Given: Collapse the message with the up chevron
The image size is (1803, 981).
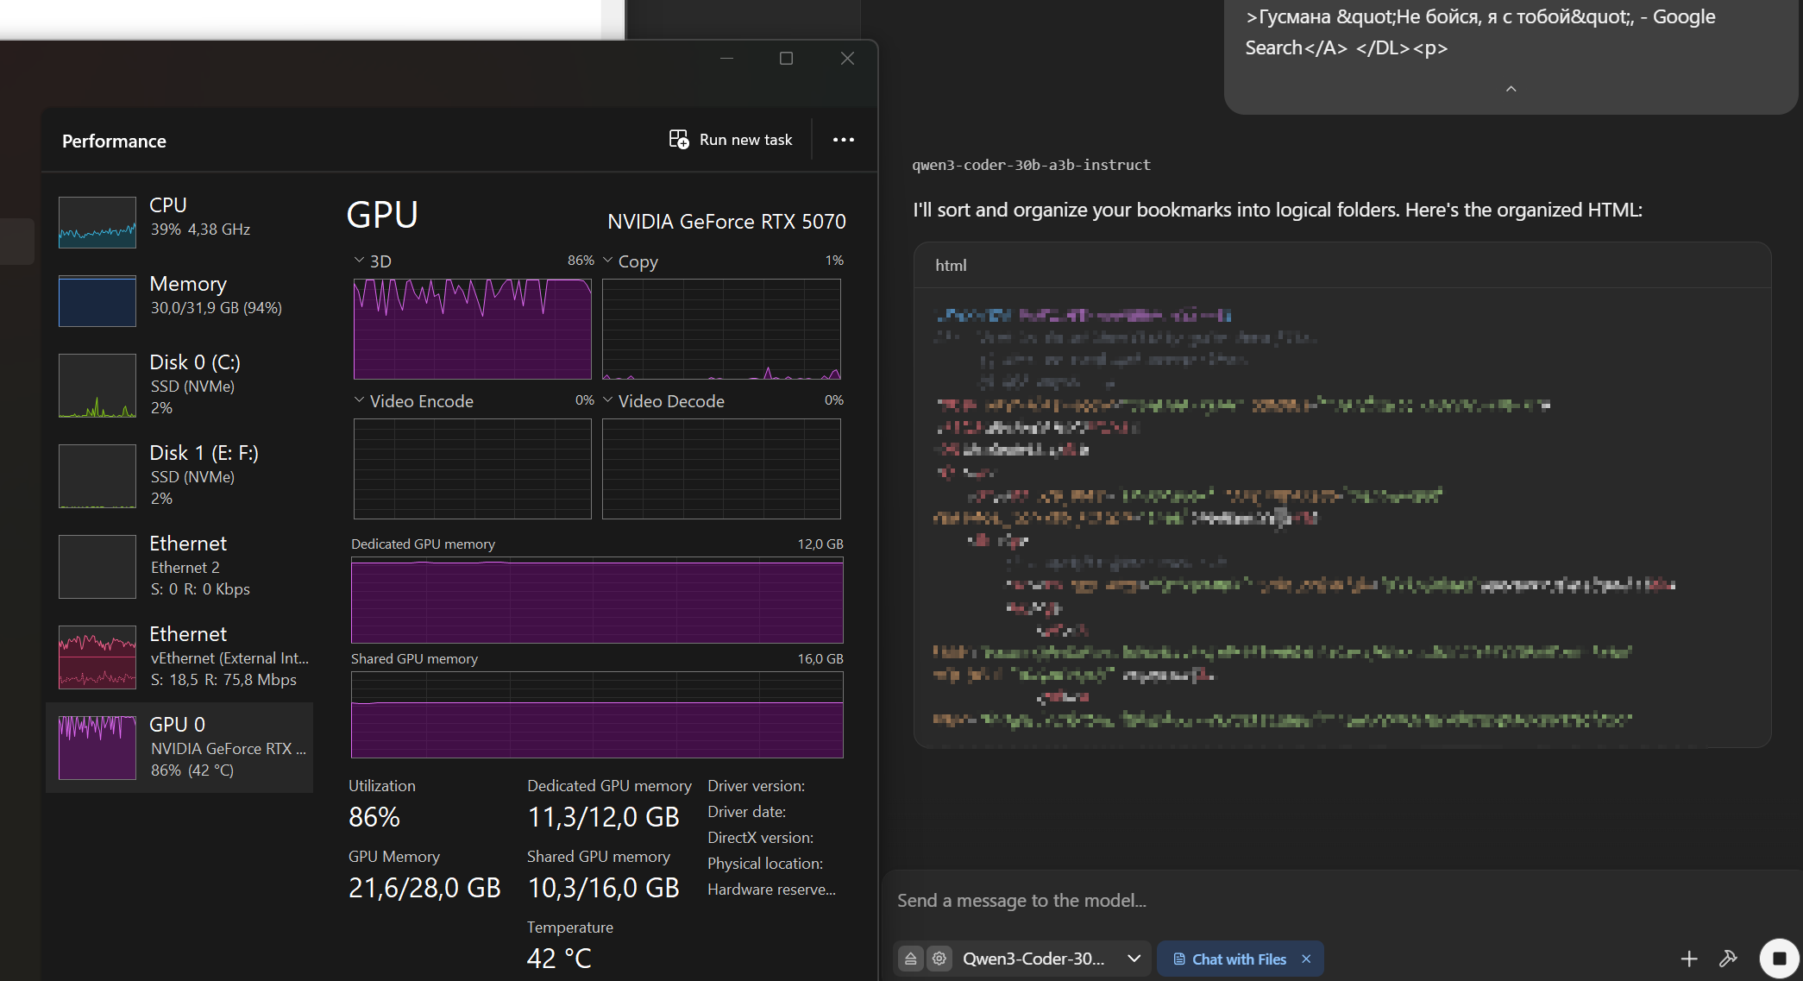Looking at the screenshot, I should pyautogui.click(x=1511, y=89).
